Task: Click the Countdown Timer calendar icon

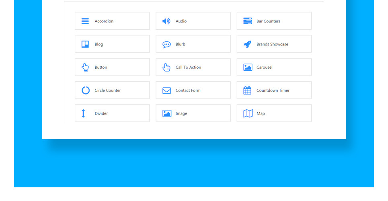Action: tap(247, 90)
